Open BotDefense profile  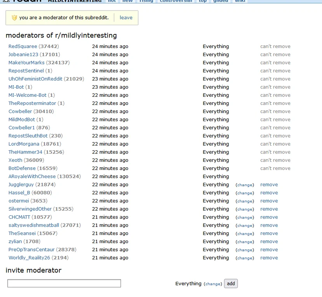[x=22, y=168]
